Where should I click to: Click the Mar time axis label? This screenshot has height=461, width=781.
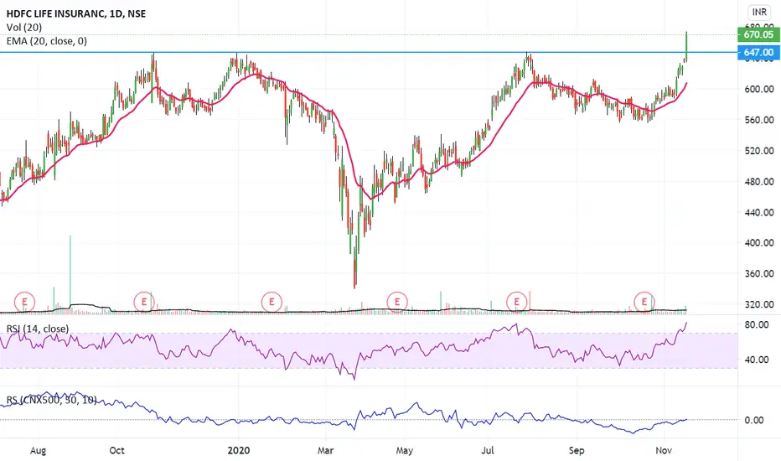325,451
